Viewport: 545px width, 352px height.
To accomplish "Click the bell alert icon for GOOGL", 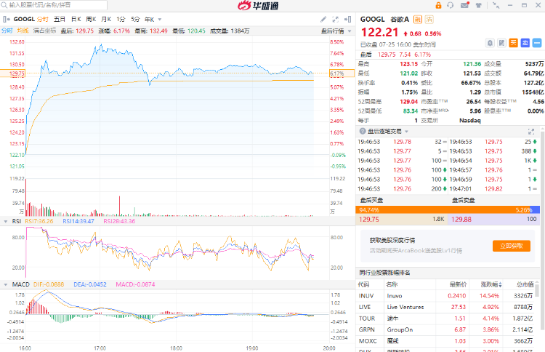I will pyautogui.click(x=491, y=43).
